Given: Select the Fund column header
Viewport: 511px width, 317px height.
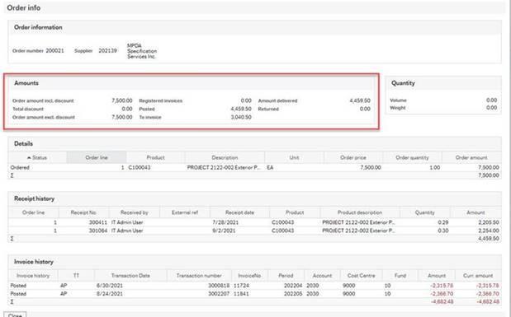Looking at the screenshot, I should coord(400,275).
